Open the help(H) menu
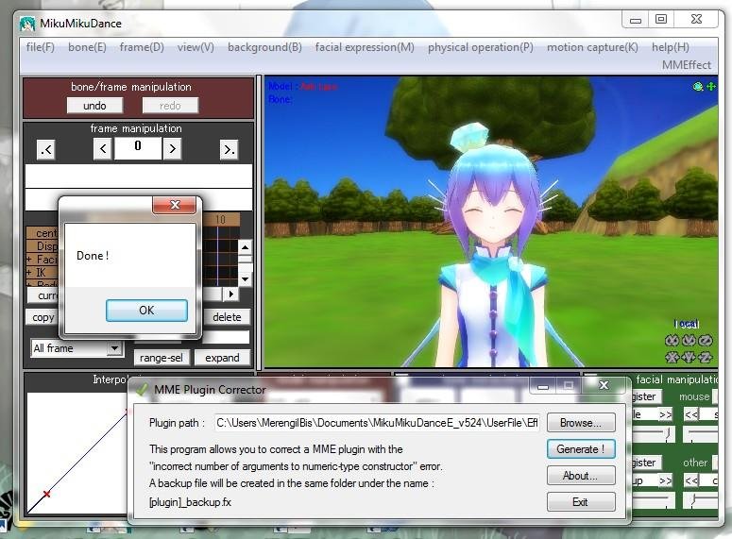 pos(670,47)
